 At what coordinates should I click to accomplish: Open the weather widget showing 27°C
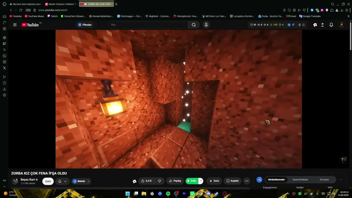pyautogui.click(x=10, y=194)
